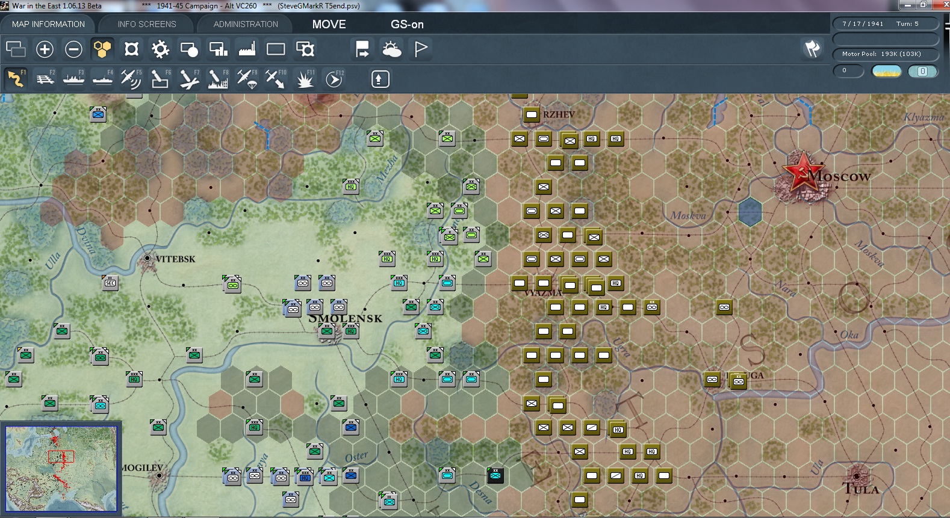The width and height of the screenshot is (950, 518).
Task: Toggle the yellow hex grid display
Action: tap(102, 49)
